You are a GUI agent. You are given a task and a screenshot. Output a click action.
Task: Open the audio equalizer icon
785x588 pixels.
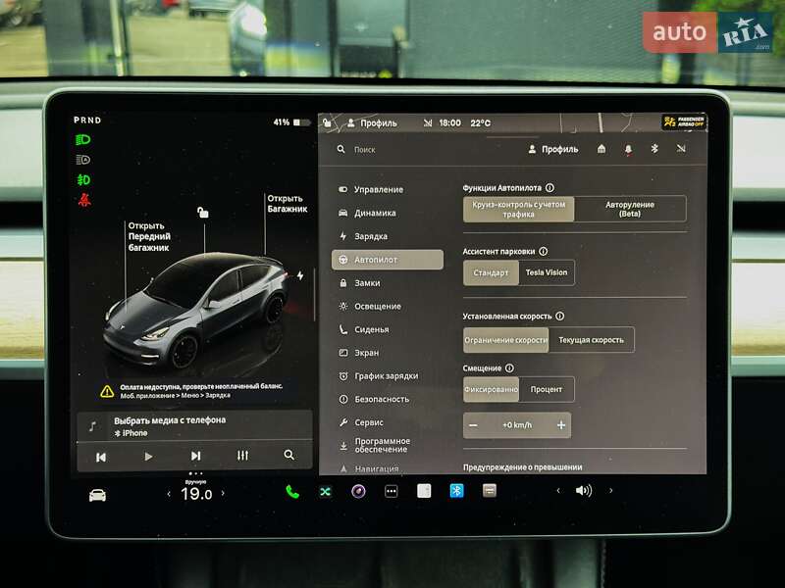(x=242, y=456)
